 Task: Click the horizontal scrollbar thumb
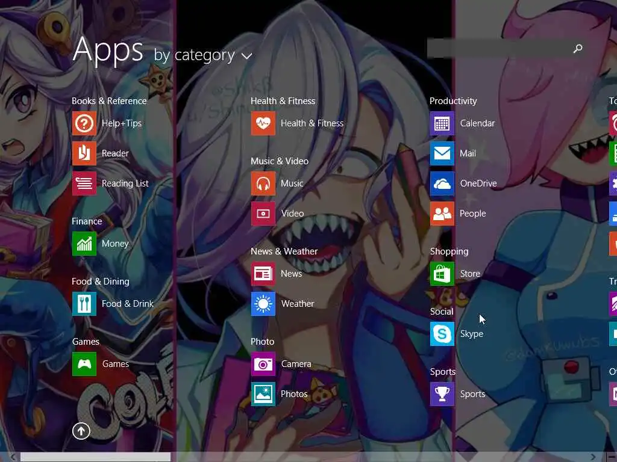pyautogui.click(x=95, y=457)
